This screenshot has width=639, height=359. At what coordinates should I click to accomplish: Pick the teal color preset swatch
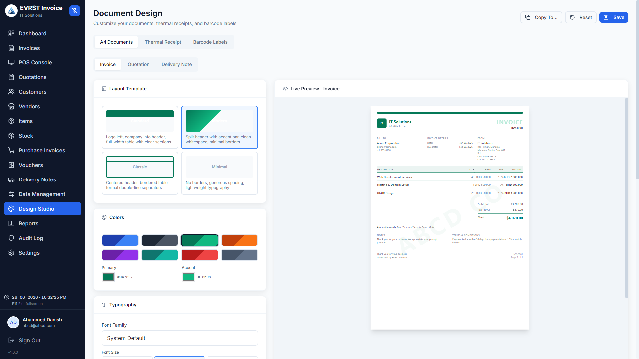160,255
